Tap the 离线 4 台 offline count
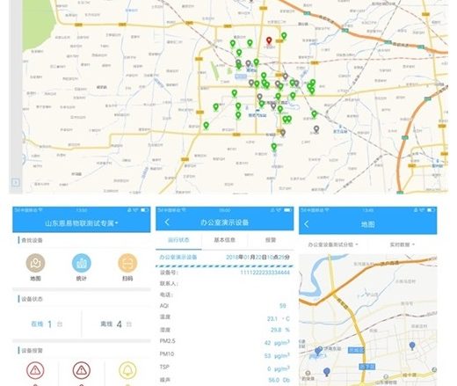This screenshot has height=386, width=457. pos(116,324)
